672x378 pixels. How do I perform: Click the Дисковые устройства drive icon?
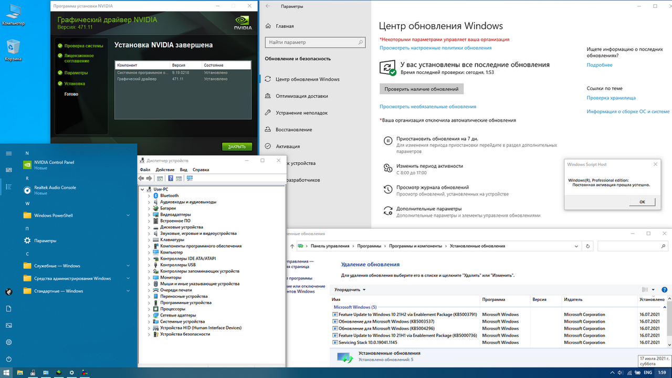(156, 227)
